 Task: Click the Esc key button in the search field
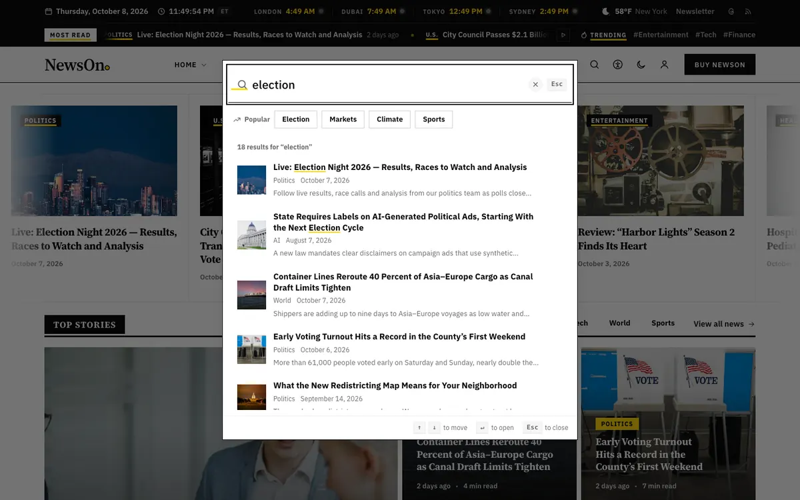(557, 84)
